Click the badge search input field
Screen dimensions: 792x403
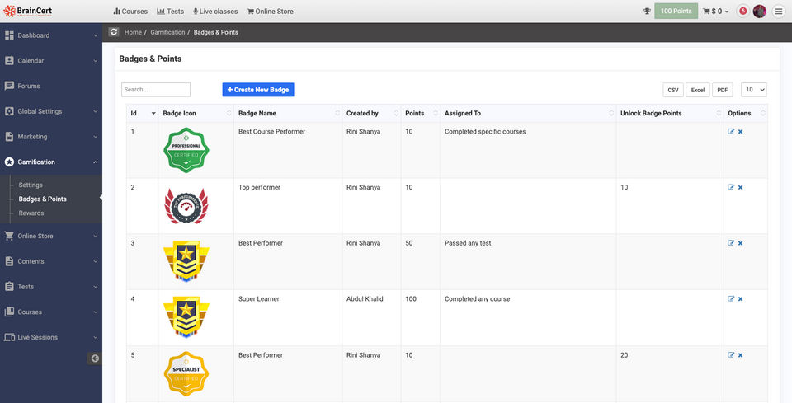156,90
